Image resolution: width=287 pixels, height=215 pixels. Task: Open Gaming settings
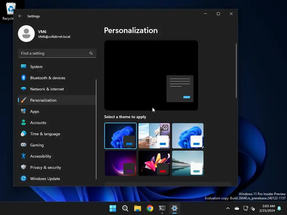pyautogui.click(x=57, y=145)
